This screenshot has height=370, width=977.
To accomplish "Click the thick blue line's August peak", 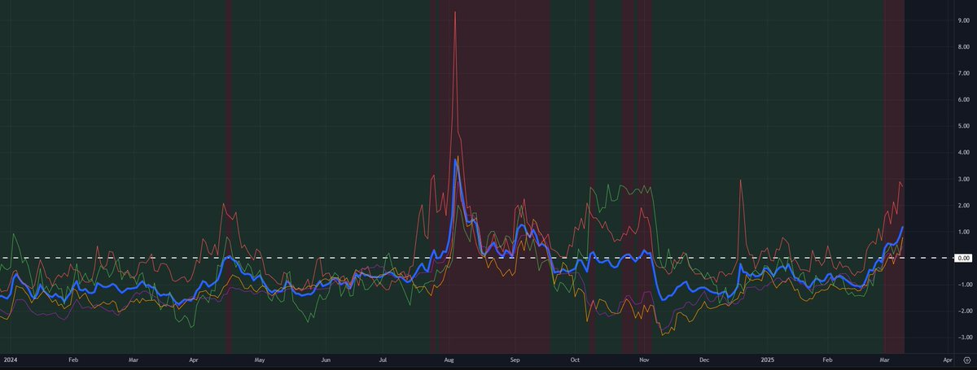I will 455,160.
